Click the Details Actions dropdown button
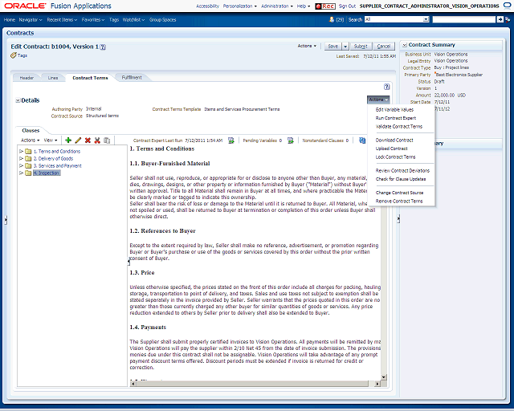 378,100
